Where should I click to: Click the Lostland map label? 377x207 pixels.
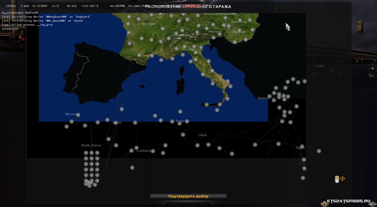[144, 151]
